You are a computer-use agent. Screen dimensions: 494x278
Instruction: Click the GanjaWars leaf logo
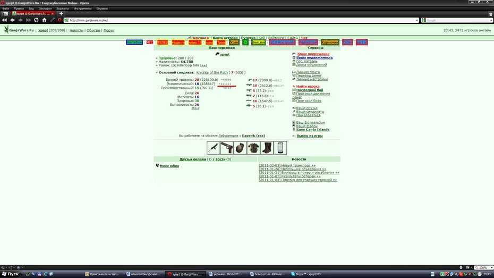pos(6,30)
